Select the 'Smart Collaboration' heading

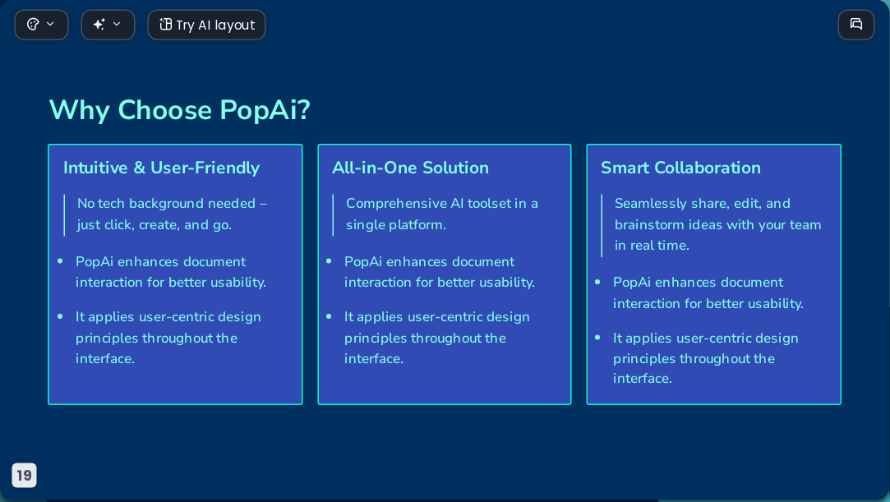(x=680, y=168)
